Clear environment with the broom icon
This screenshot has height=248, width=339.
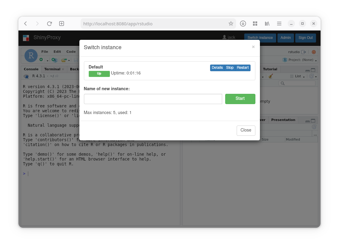click(x=271, y=76)
